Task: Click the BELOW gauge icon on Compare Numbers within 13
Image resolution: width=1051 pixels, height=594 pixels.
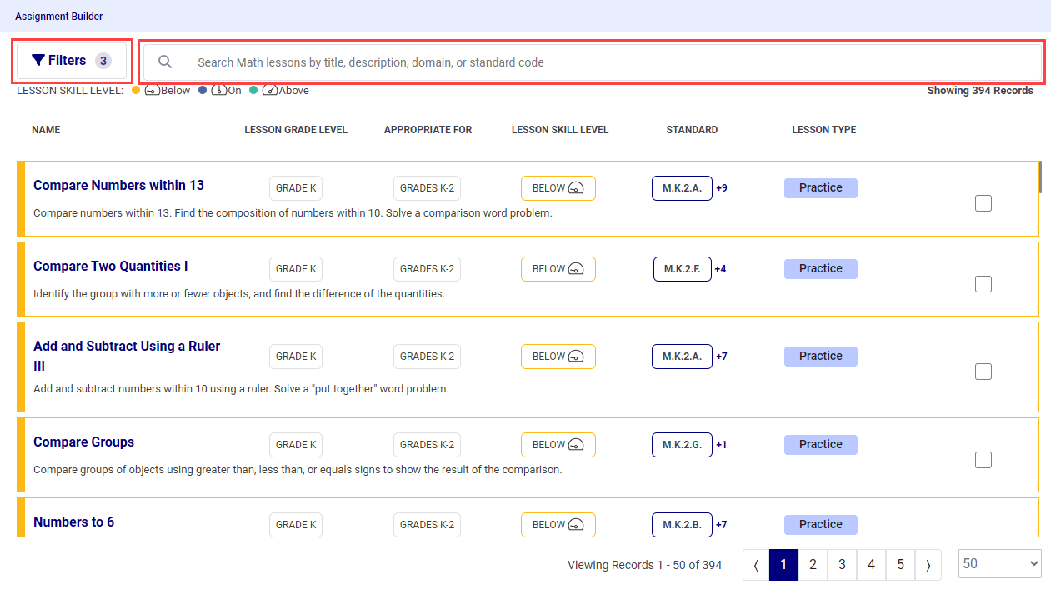Action: (x=576, y=187)
